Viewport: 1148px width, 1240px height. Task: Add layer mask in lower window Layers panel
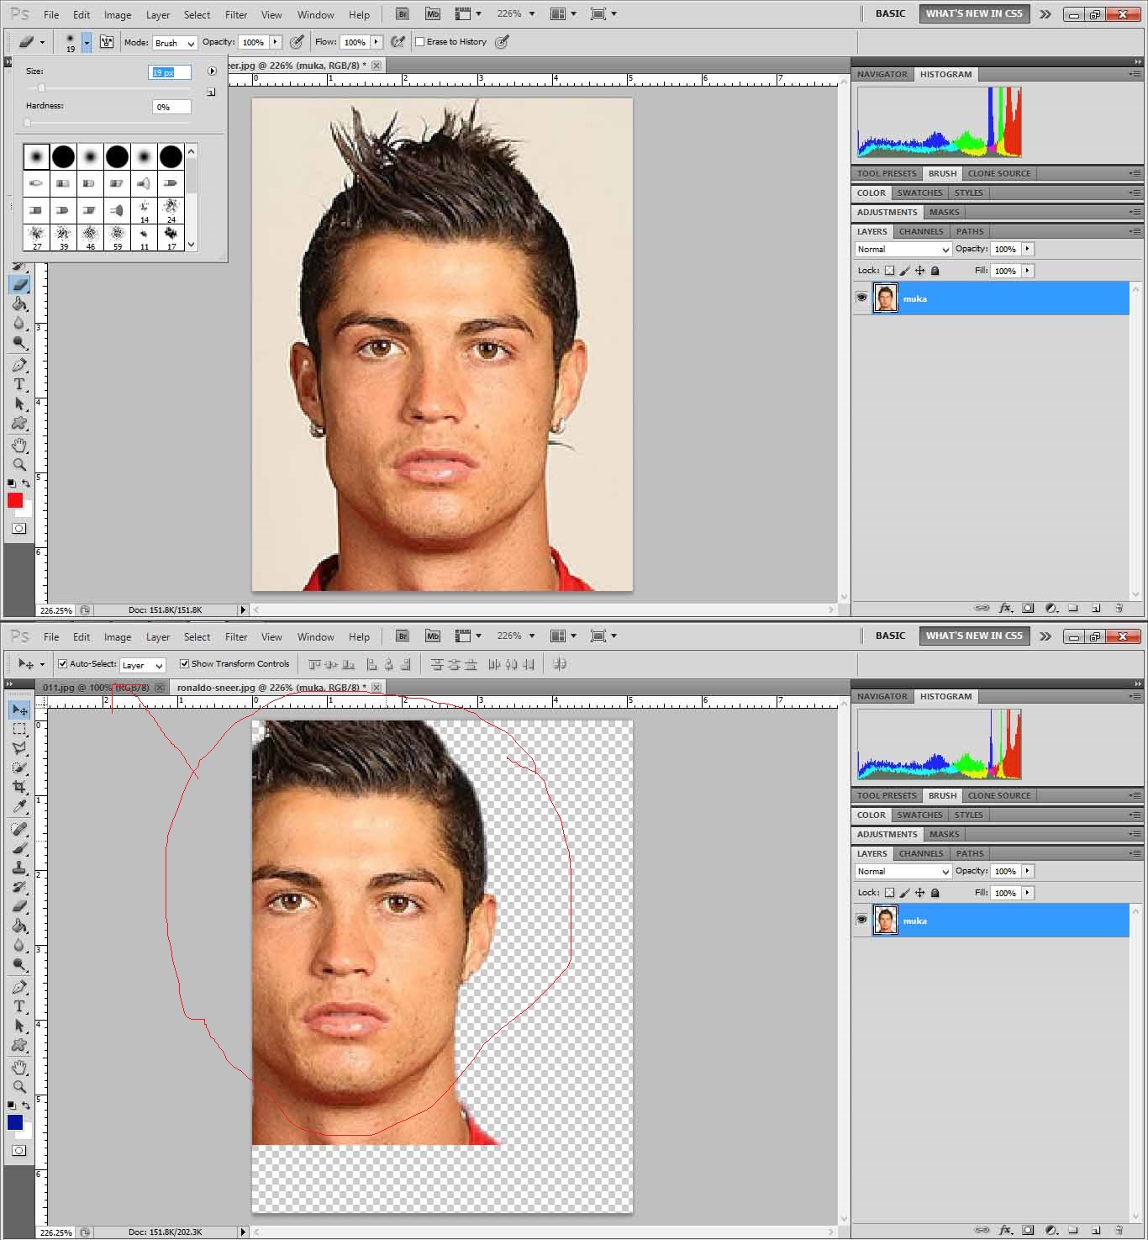point(1028,1230)
